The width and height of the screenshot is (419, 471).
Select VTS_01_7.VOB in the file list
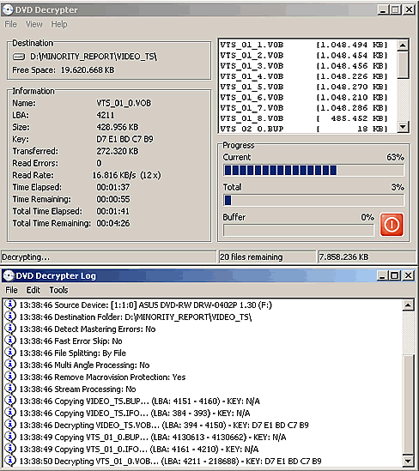[304, 108]
